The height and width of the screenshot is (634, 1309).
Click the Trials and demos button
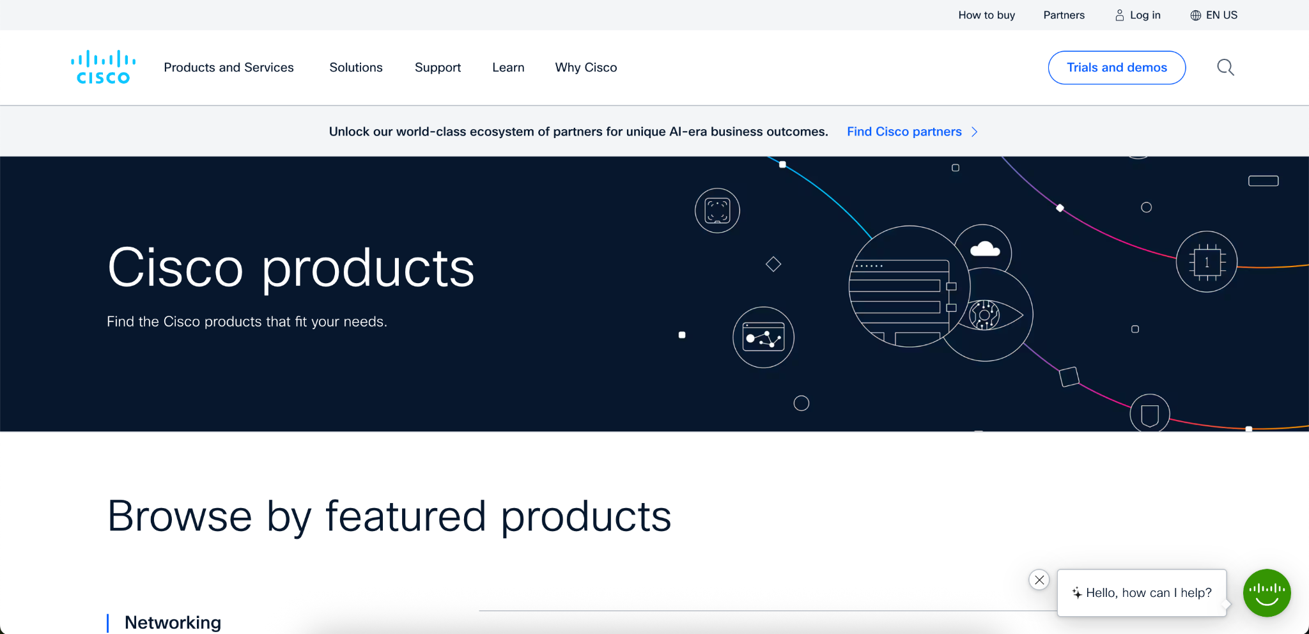1117,67
